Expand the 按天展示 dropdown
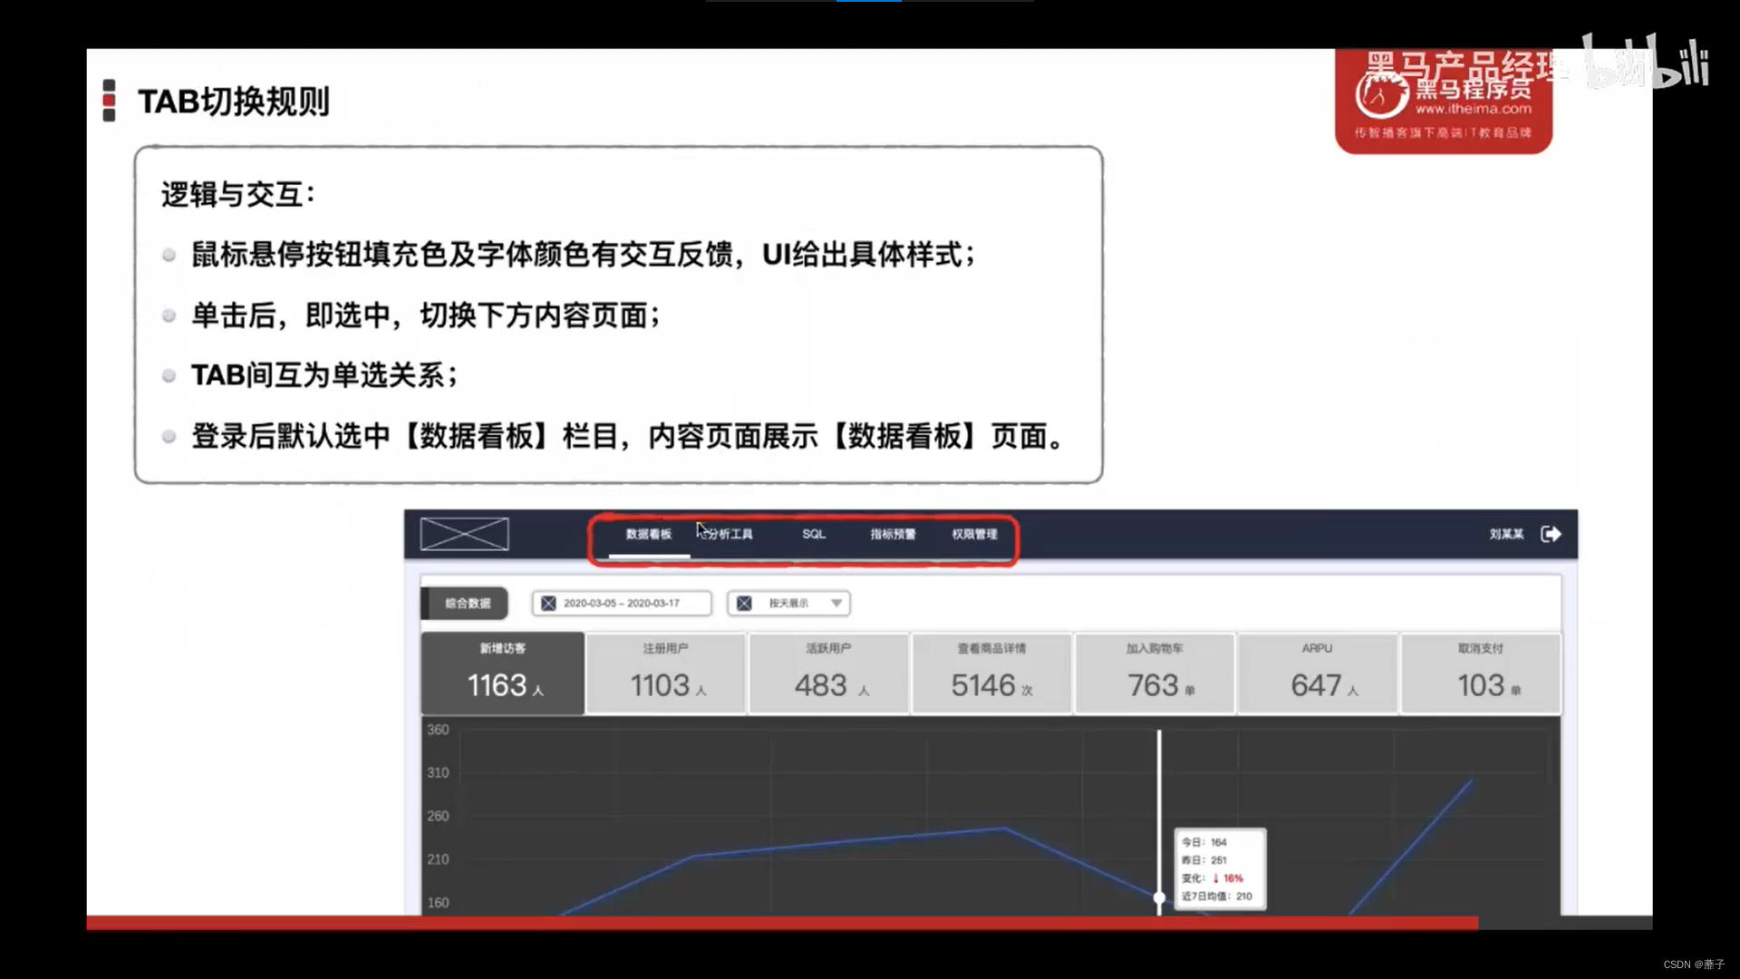The image size is (1740, 979). coord(788,603)
